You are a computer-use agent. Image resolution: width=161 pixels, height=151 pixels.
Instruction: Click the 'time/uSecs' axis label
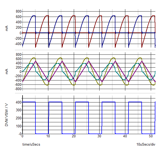[x=31, y=144]
